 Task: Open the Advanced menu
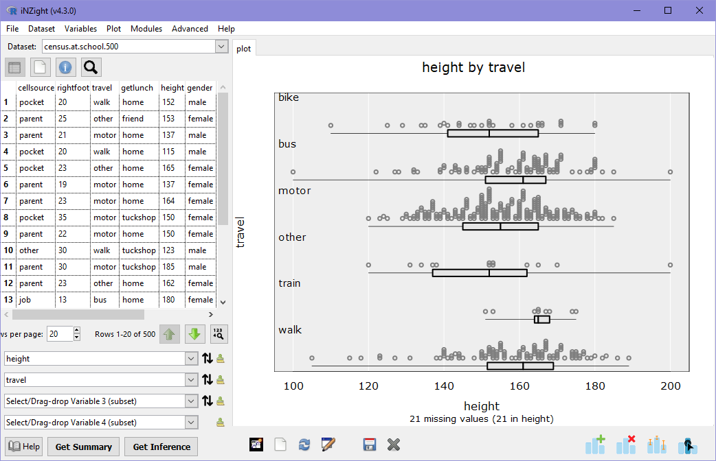(190, 29)
